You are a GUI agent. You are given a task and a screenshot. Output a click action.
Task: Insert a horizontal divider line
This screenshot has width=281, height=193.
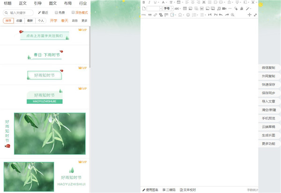(230, 8)
